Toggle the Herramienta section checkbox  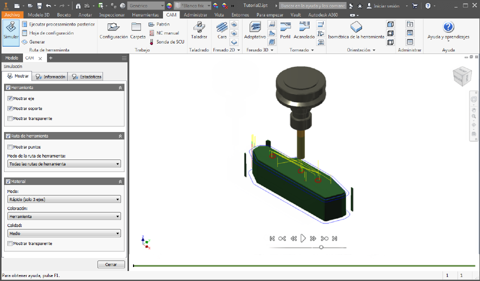[8, 87]
